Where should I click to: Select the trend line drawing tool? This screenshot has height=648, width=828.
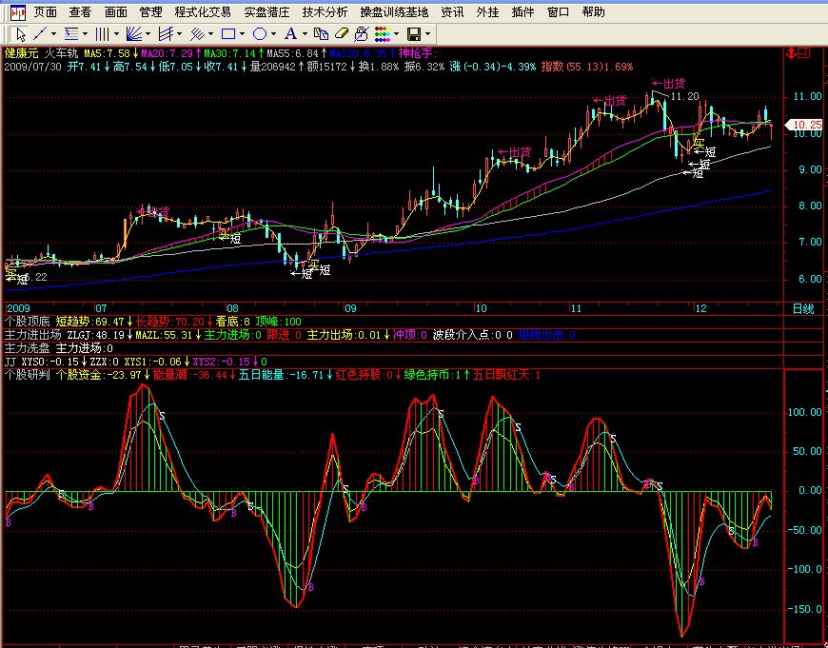40,34
